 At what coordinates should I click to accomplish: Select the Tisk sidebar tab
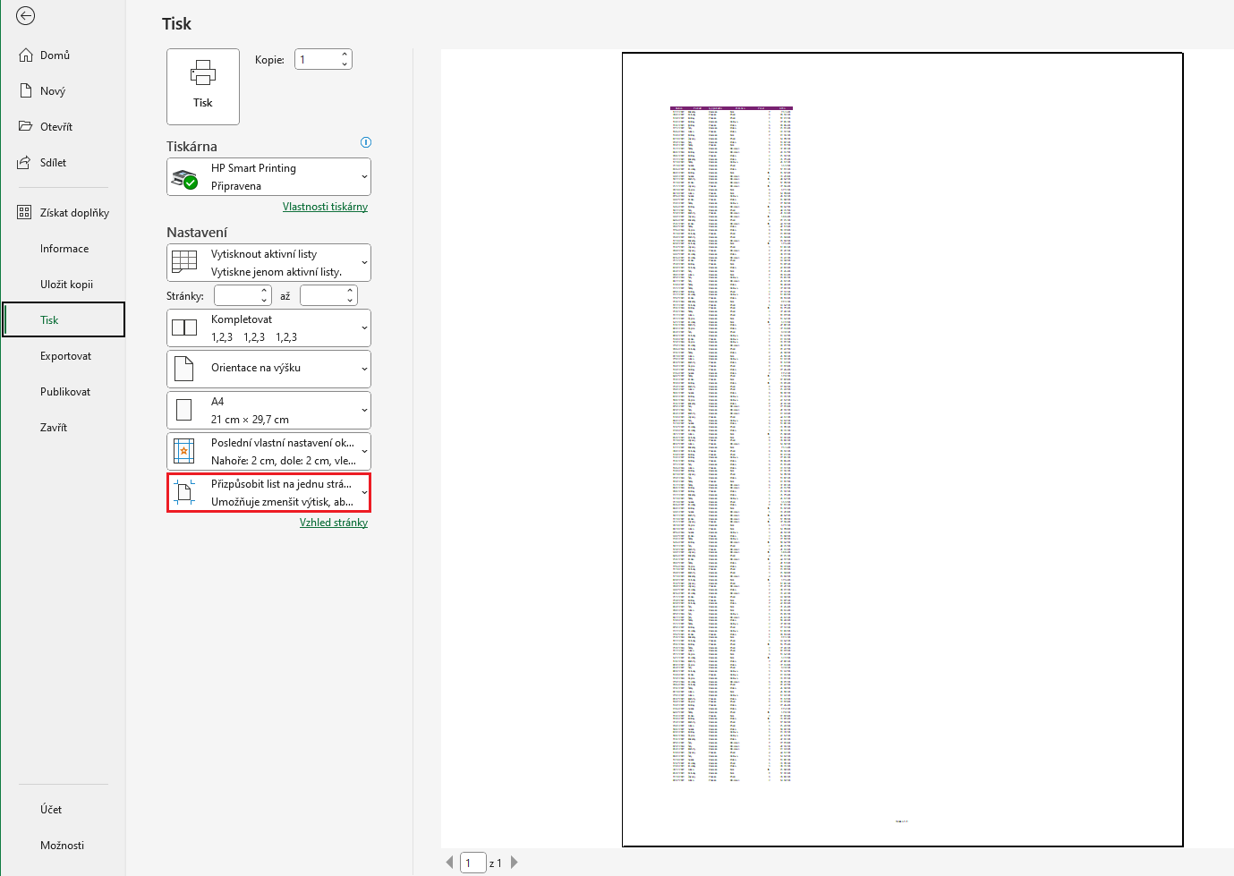63,319
